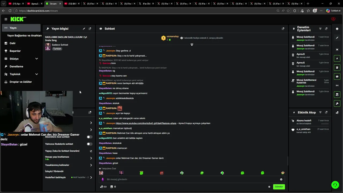Open Yayın Bağlantısı ve Anahtarı

[x=24, y=36]
